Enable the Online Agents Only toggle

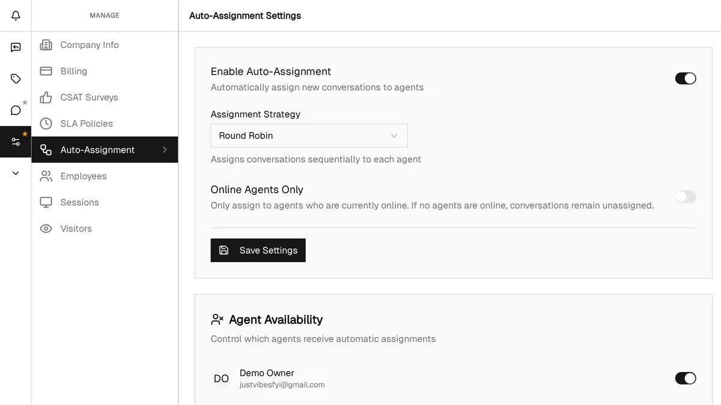[x=686, y=196]
